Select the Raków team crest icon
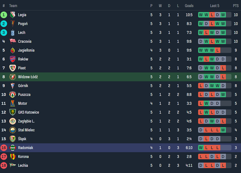The height and width of the screenshot is (173, 241). pos(13,59)
